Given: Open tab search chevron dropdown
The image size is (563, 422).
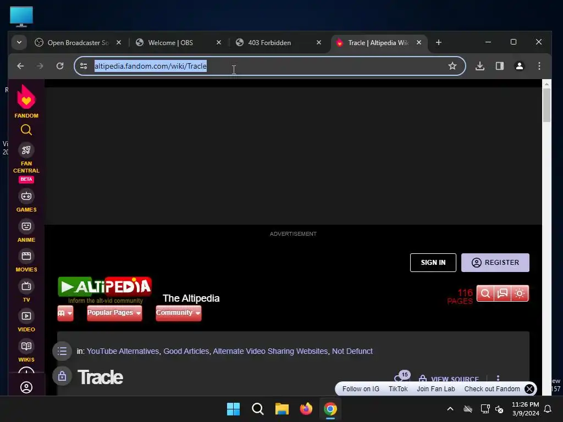Looking at the screenshot, I should [x=19, y=43].
